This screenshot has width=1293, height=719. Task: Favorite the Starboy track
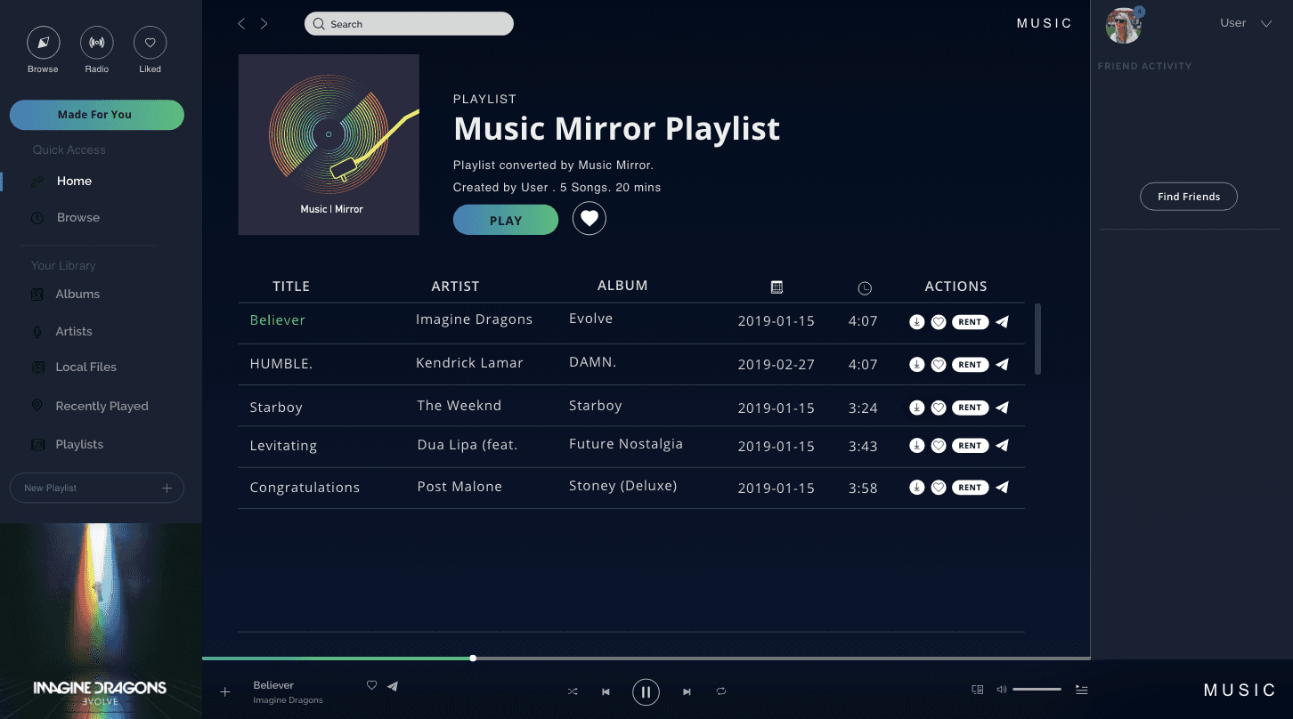939,407
